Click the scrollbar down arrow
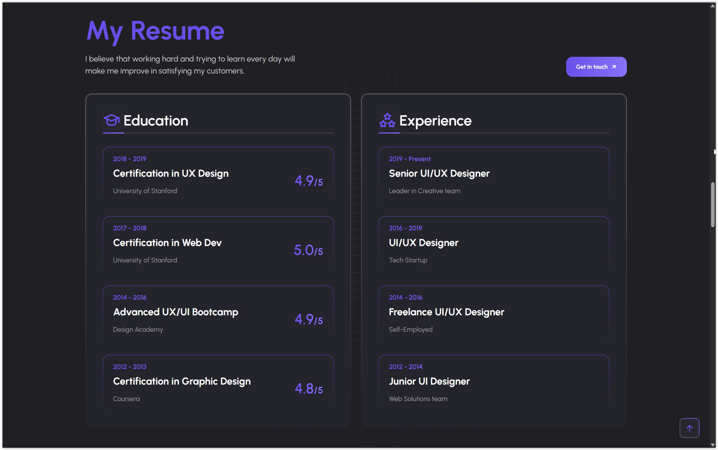718x450 pixels. pos(713,445)
